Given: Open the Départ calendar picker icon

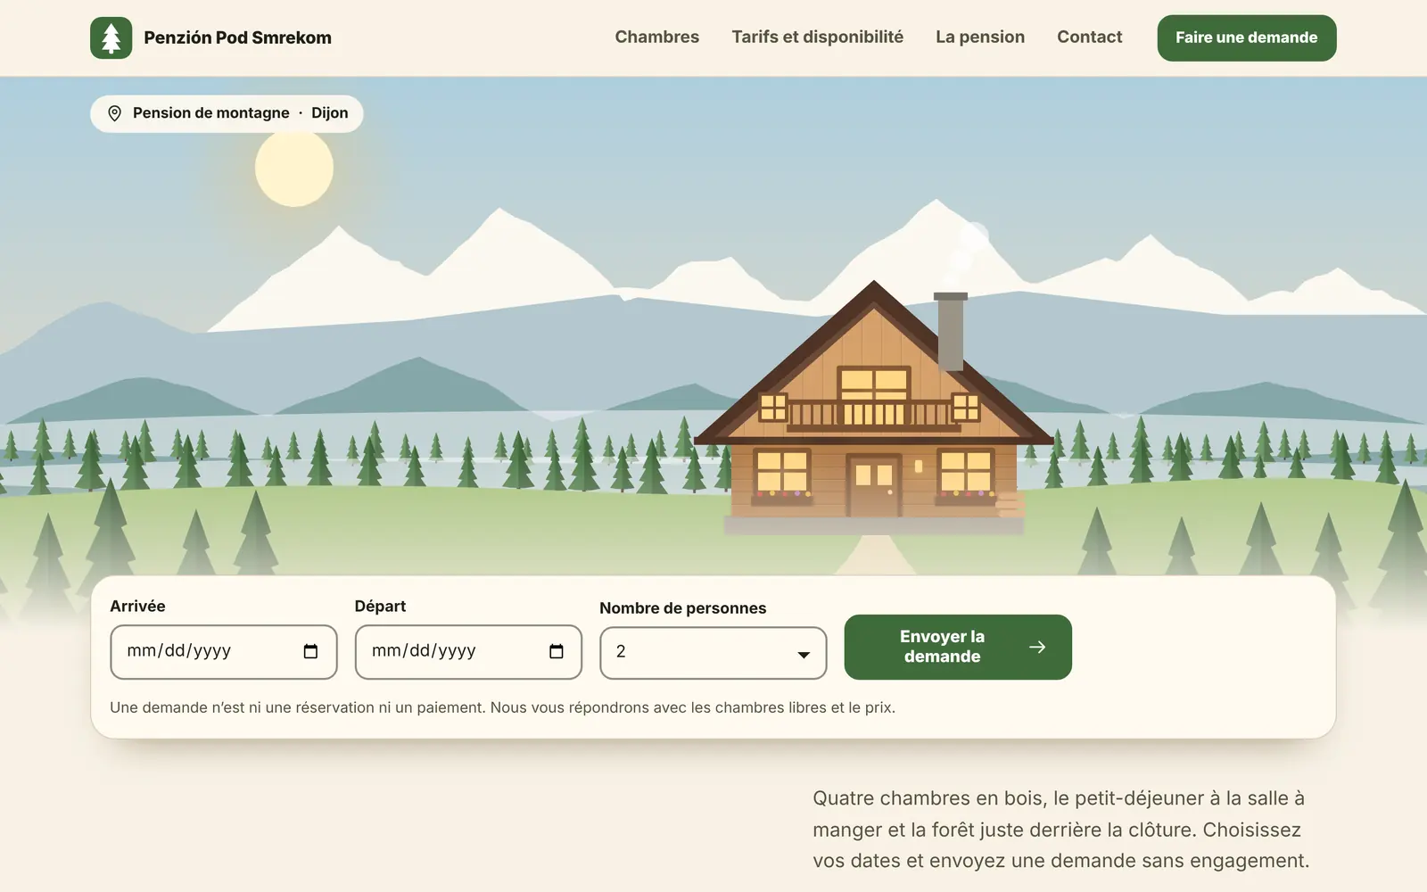Looking at the screenshot, I should [556, 651].
